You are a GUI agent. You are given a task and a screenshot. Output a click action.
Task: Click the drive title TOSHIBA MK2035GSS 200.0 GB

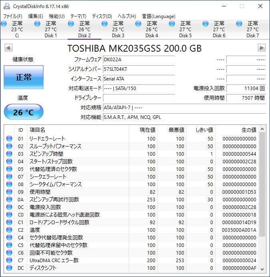tap(134, 48)
